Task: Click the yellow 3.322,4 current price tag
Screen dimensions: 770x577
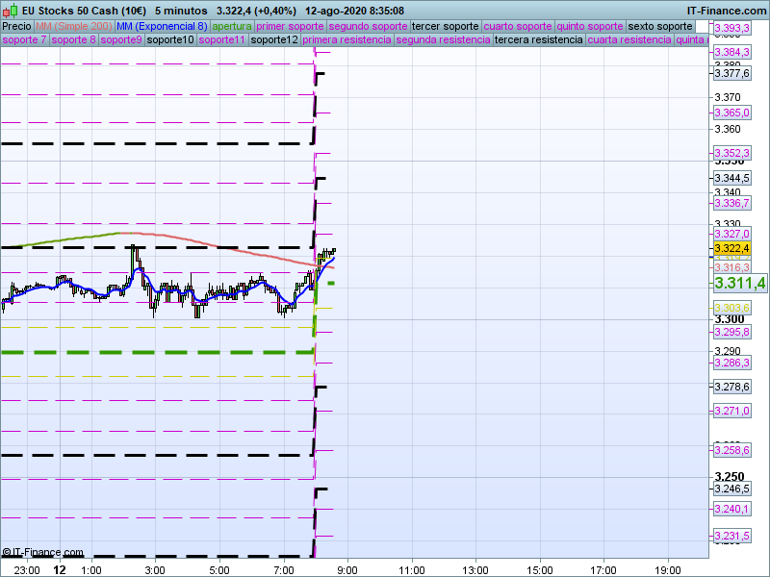Action: [731, 248]
